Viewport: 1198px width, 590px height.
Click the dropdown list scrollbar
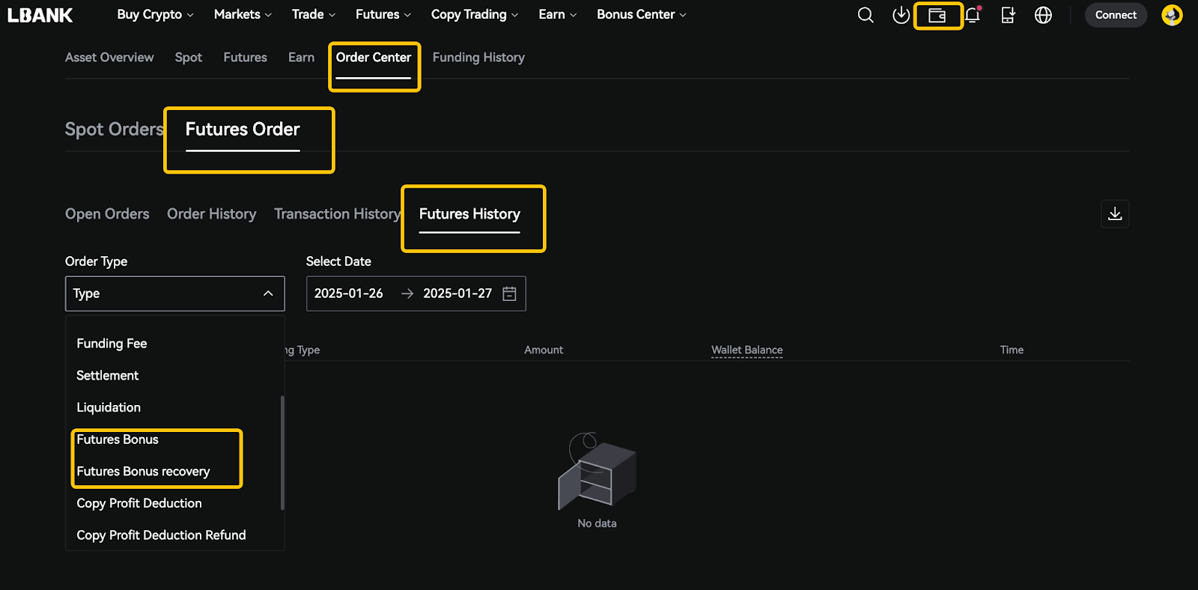[282, 453]
